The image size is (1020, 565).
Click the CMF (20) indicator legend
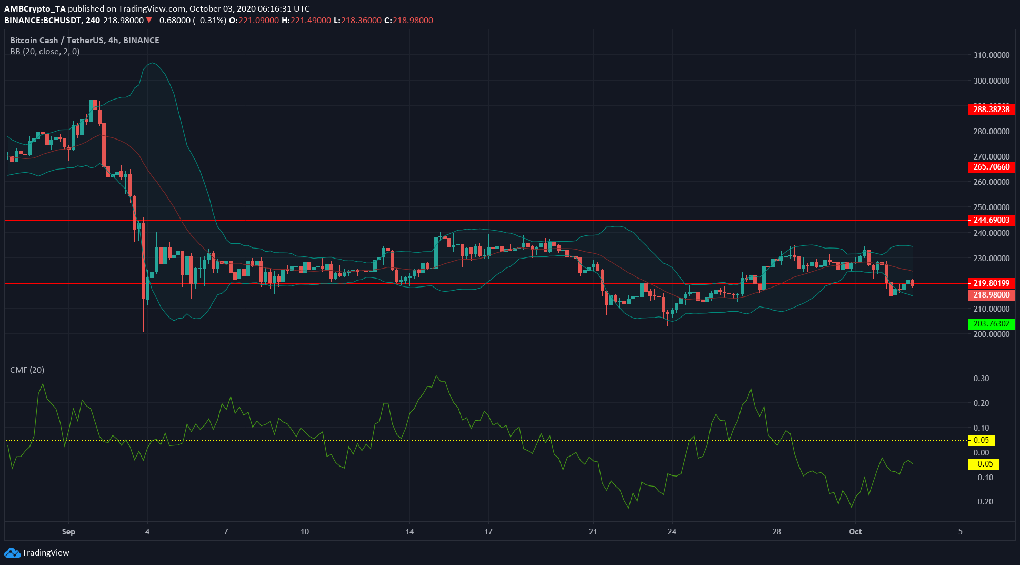click(27, 370)
